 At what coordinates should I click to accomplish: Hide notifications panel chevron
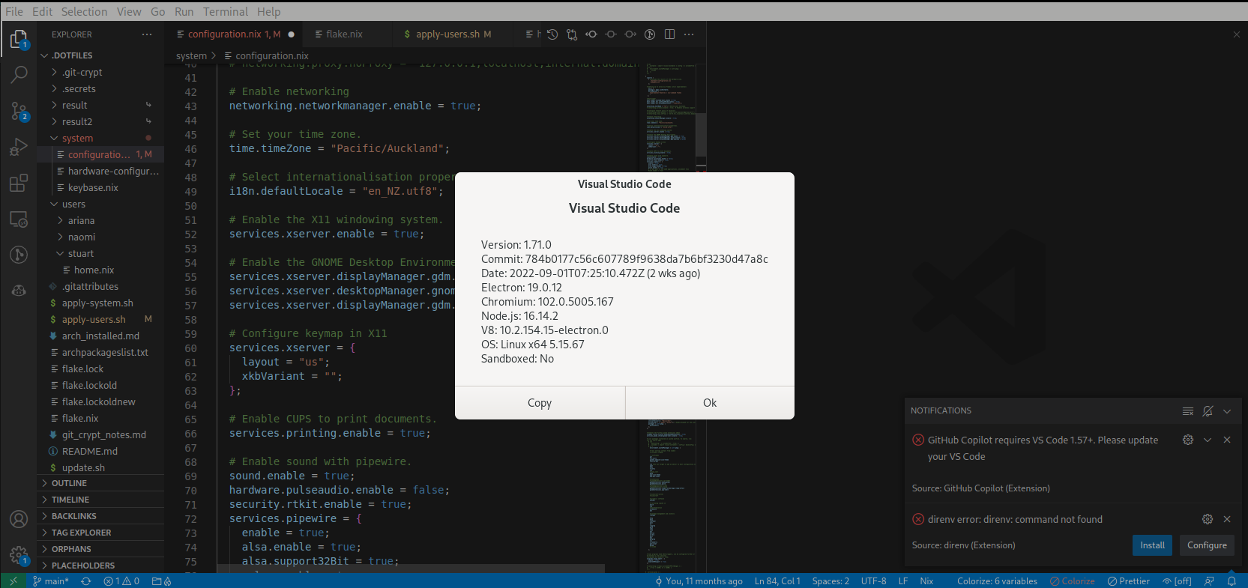(1227, 410)
